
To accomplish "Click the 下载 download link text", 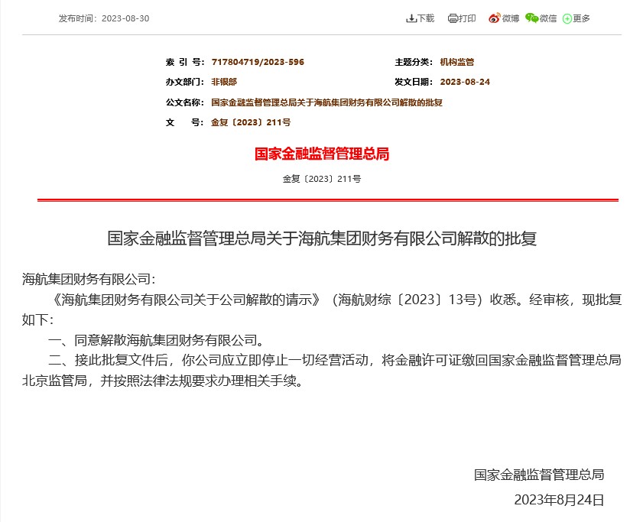I will point(426,18).
